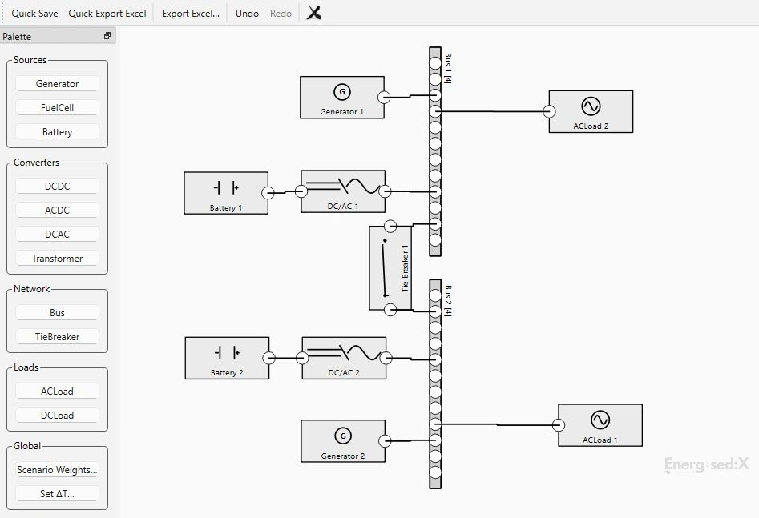Click the Palette panel float icon

(x=107, y=36)
